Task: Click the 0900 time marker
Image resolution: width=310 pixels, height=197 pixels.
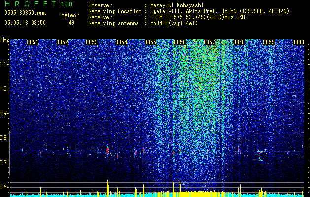Action: pos(298,42)
